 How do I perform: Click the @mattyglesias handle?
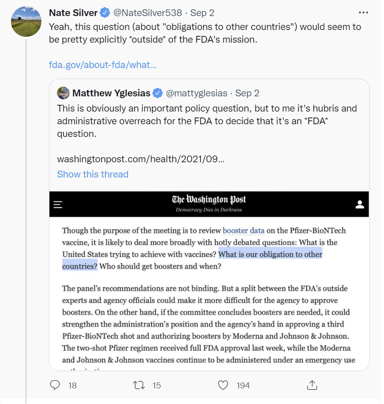(x=197, y=93)
